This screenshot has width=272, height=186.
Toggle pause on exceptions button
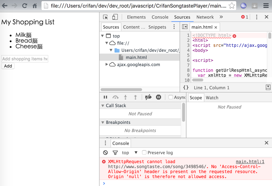click(158, 97)
